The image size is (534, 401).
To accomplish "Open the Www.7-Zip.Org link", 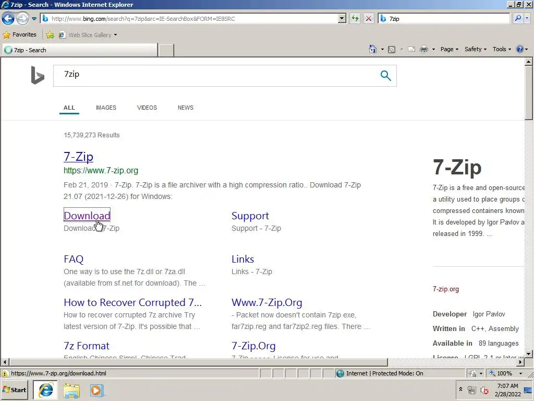I will (266, 302).
